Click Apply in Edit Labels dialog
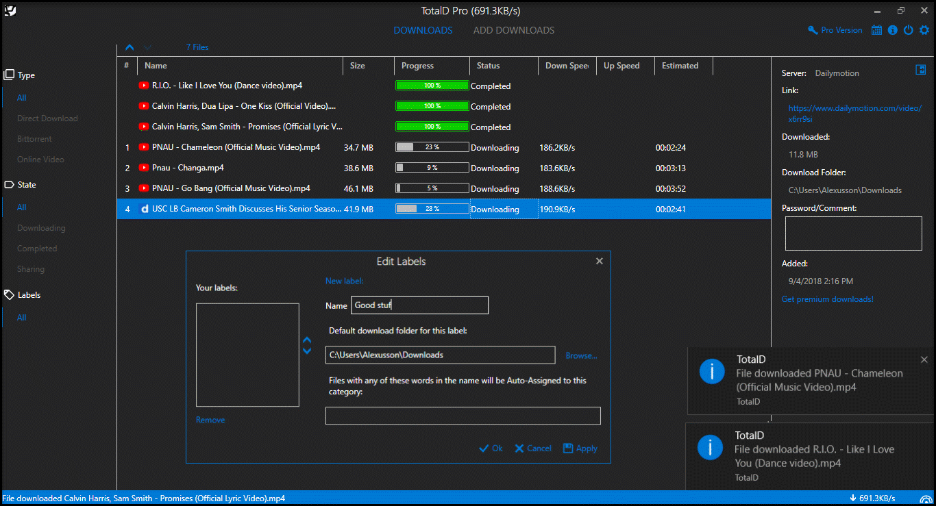Screen dimensions: 936x506 [x=580, y=448]
